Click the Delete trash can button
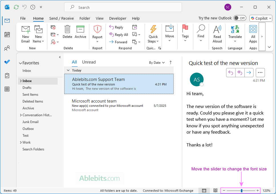The width and height of the screenshot is (276, 194). tap(67, 32)
